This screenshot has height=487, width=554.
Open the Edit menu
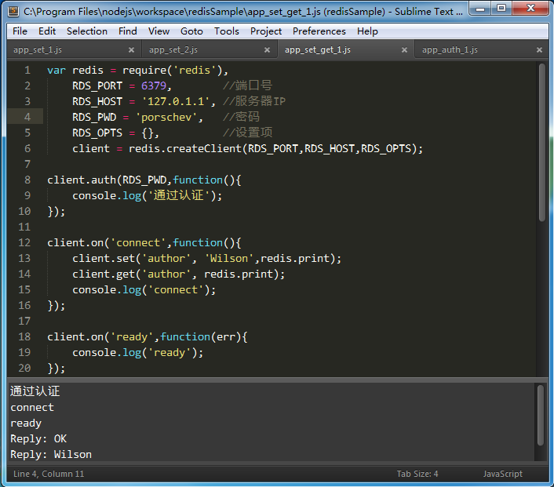click(x=47, y=31)
